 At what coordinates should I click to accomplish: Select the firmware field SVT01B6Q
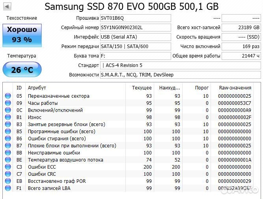(136, 18)
